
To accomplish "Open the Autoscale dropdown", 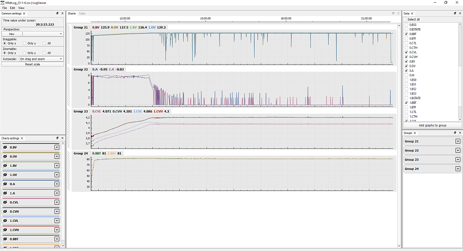I will click(x=41, y=59).
